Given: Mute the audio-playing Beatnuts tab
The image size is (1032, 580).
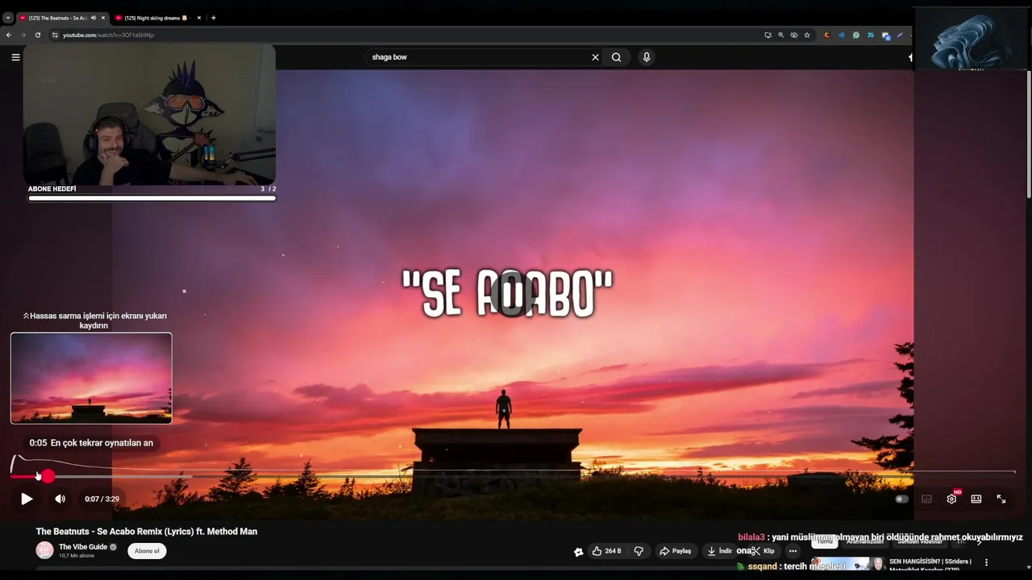Looking at the screenshot, I should click(94, 18).
